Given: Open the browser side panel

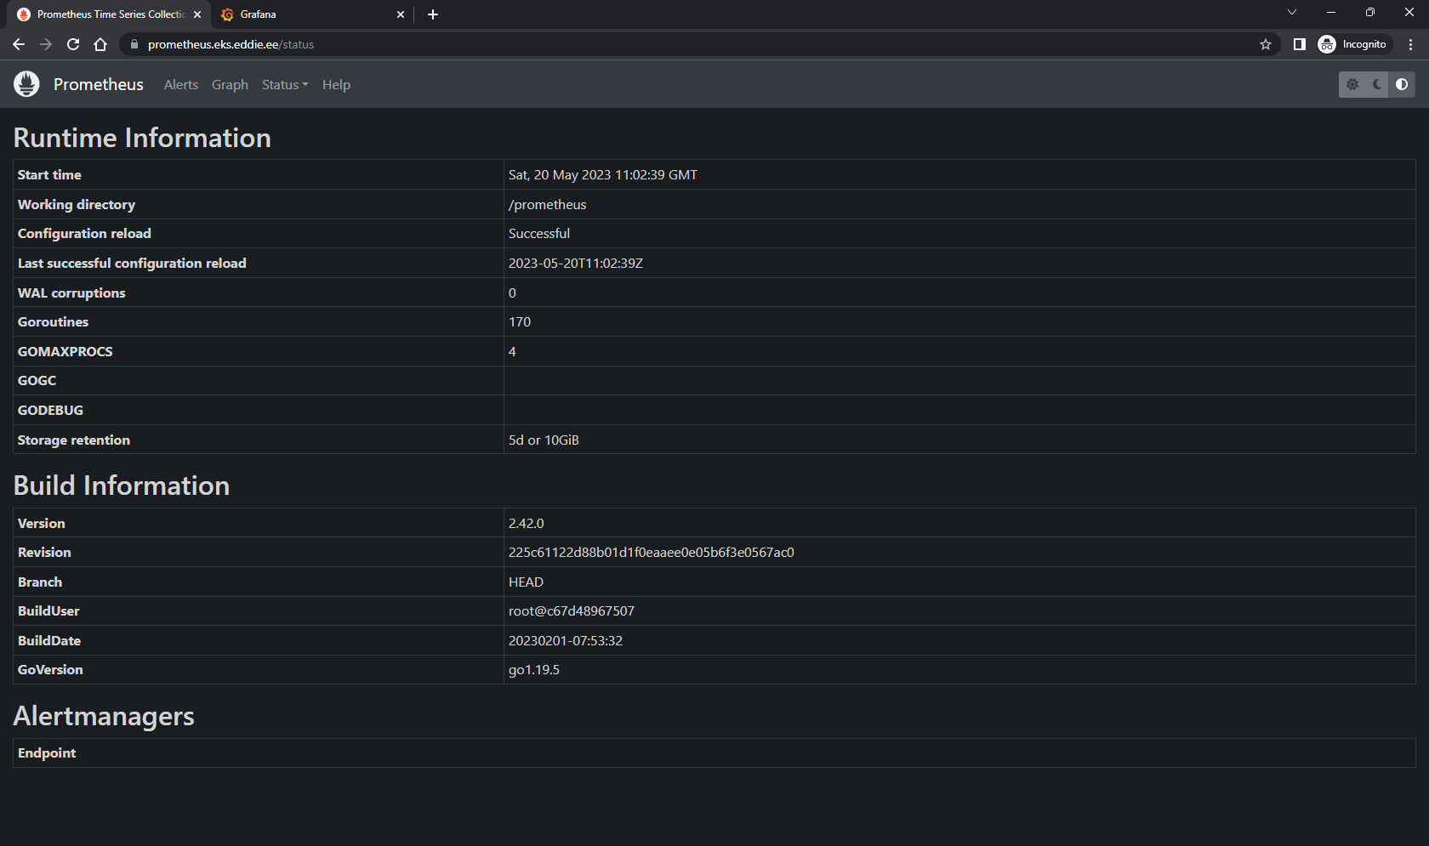Looking at the screenshot, I should tap(1299, 44).
